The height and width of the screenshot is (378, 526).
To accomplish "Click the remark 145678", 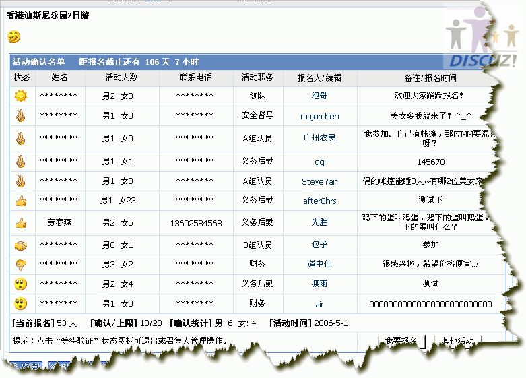I will 430,162.
